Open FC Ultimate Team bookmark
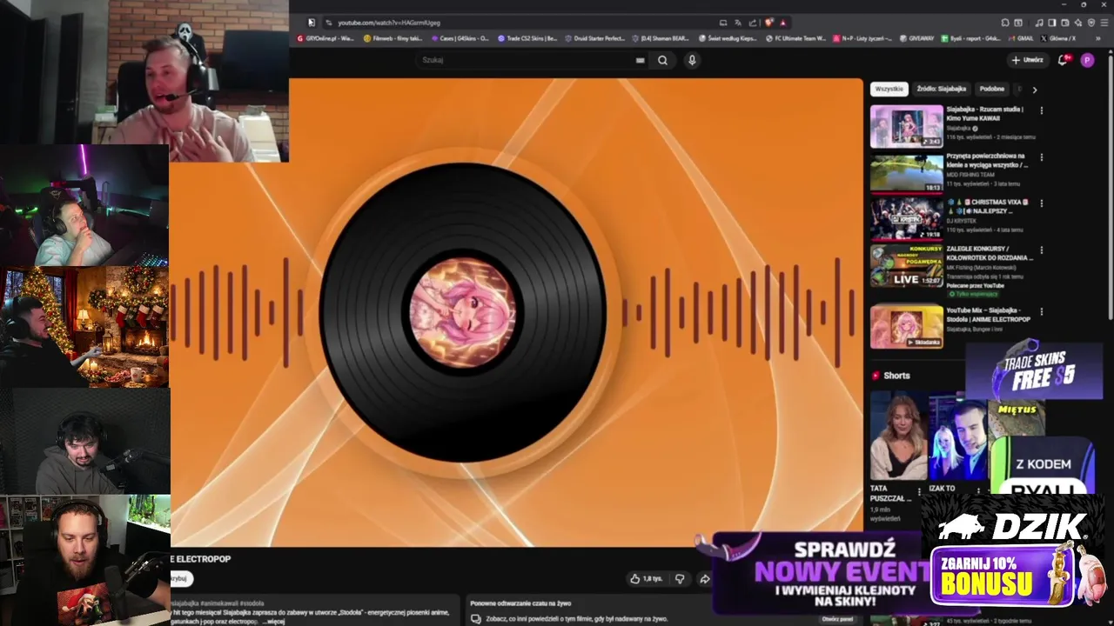Viewport: 1114px width, 626px height. pyautogui.click(x=795, y=38)
